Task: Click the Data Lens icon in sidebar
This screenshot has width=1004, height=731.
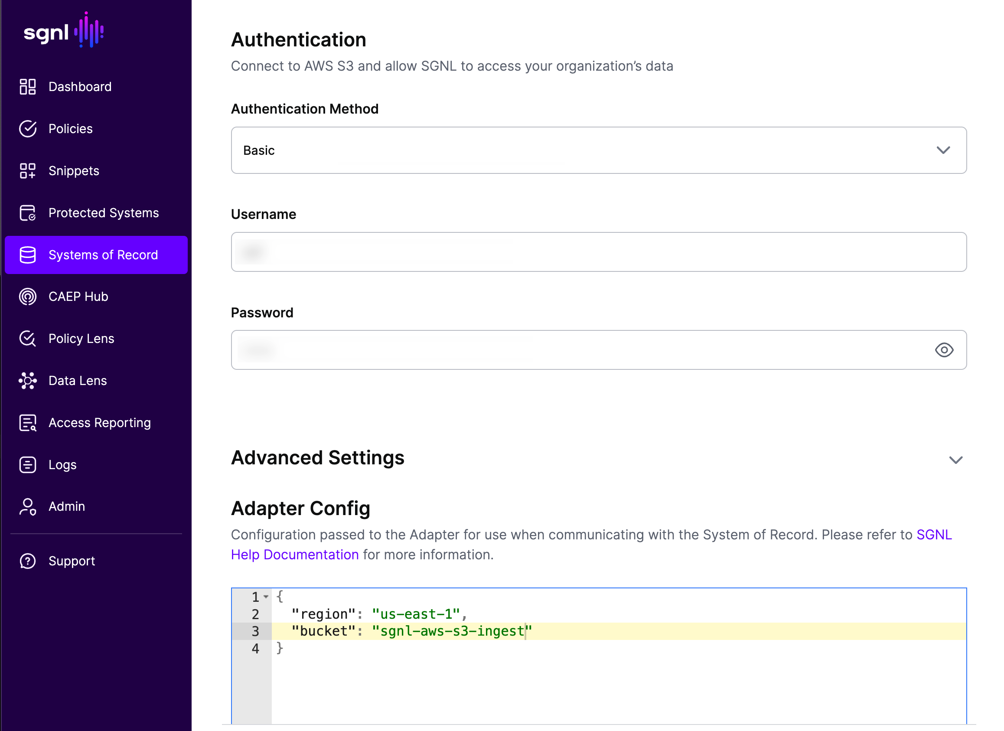Action: click(x=28, y=380)
